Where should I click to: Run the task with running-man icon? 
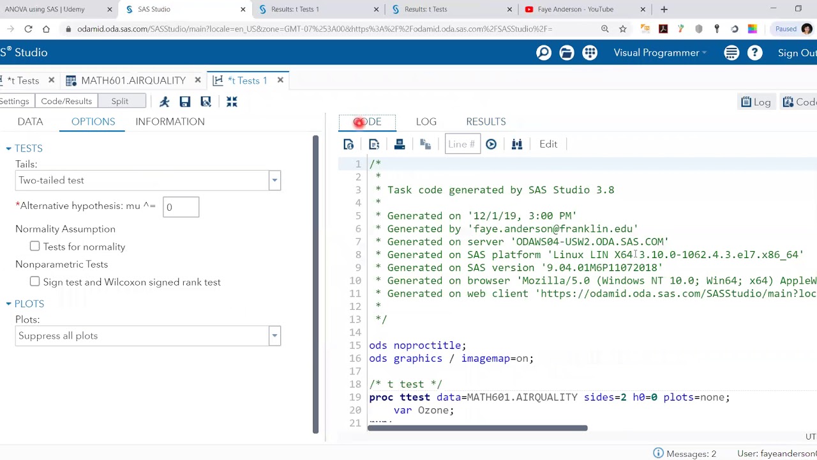[164, 102]
